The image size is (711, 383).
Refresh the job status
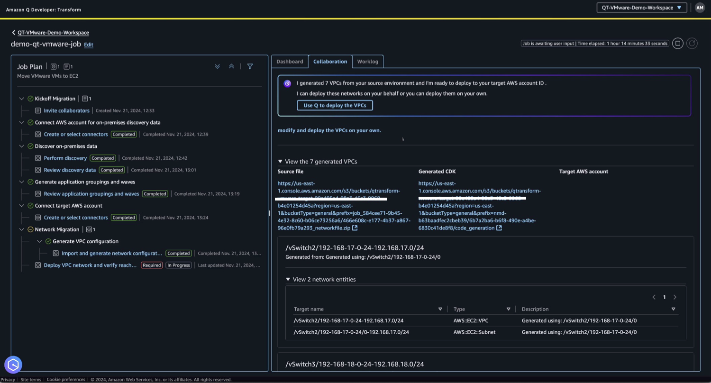692,43
